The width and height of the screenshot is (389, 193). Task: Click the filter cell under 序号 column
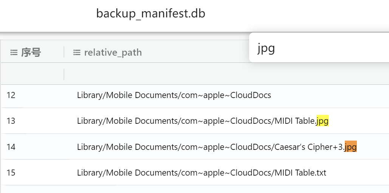coord(32,74)
